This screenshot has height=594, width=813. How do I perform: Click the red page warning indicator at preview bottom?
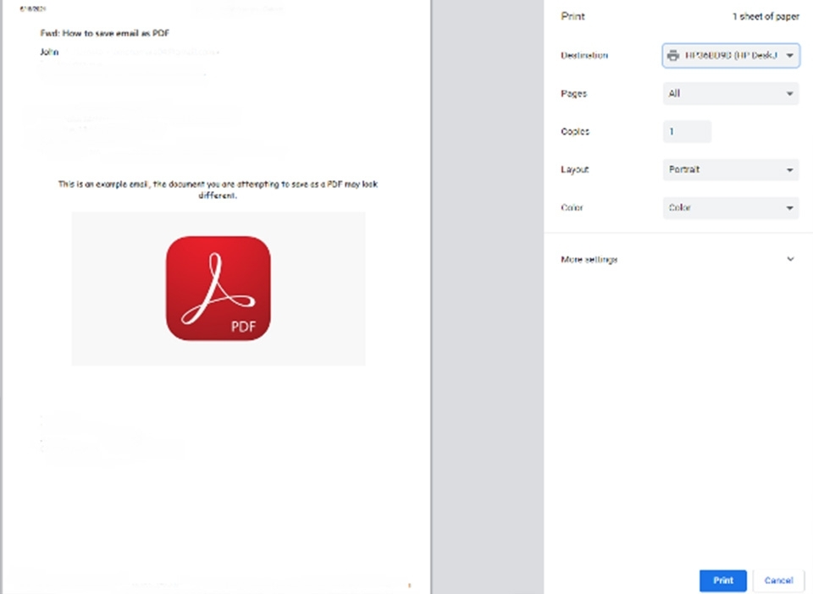(410, 583)
